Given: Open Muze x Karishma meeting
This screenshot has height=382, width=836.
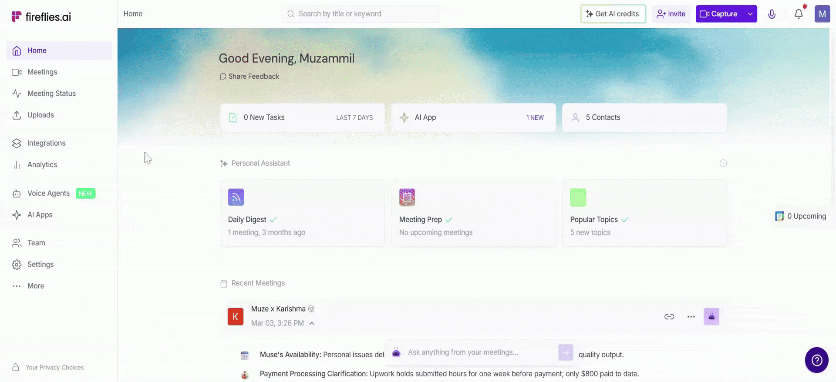Looking at the screenshot, I should pos(278,309).
